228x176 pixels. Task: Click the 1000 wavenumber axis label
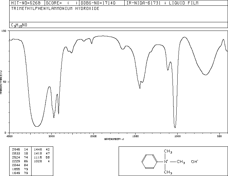click(177, 136)
